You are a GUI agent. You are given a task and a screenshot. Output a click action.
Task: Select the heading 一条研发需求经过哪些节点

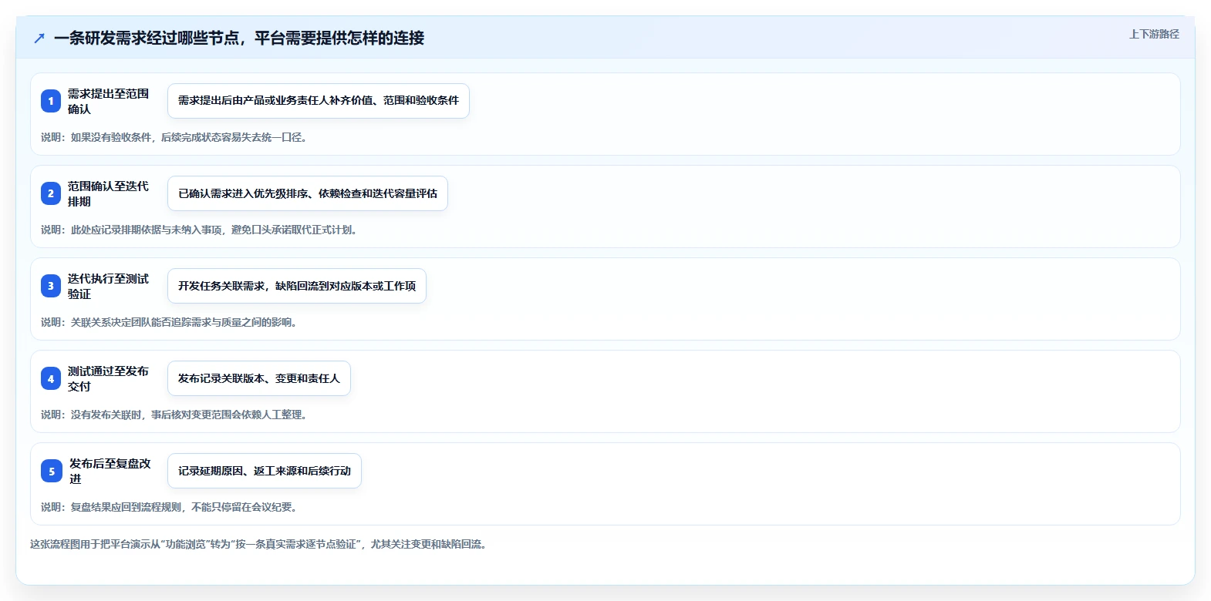click(x=239, y=38)
